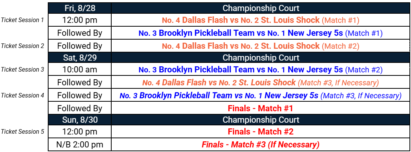The width and height of the screenshot is (411, 152).
Task: Click Dallas Flash vs St. Louis Match #2
Action: pos(260,46)
